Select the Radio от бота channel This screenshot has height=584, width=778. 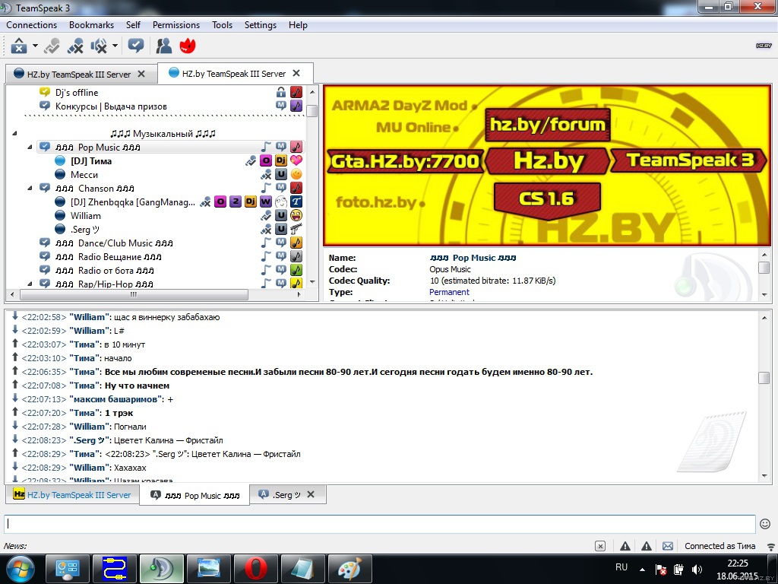pyautogui.click(x=105, y=271)
